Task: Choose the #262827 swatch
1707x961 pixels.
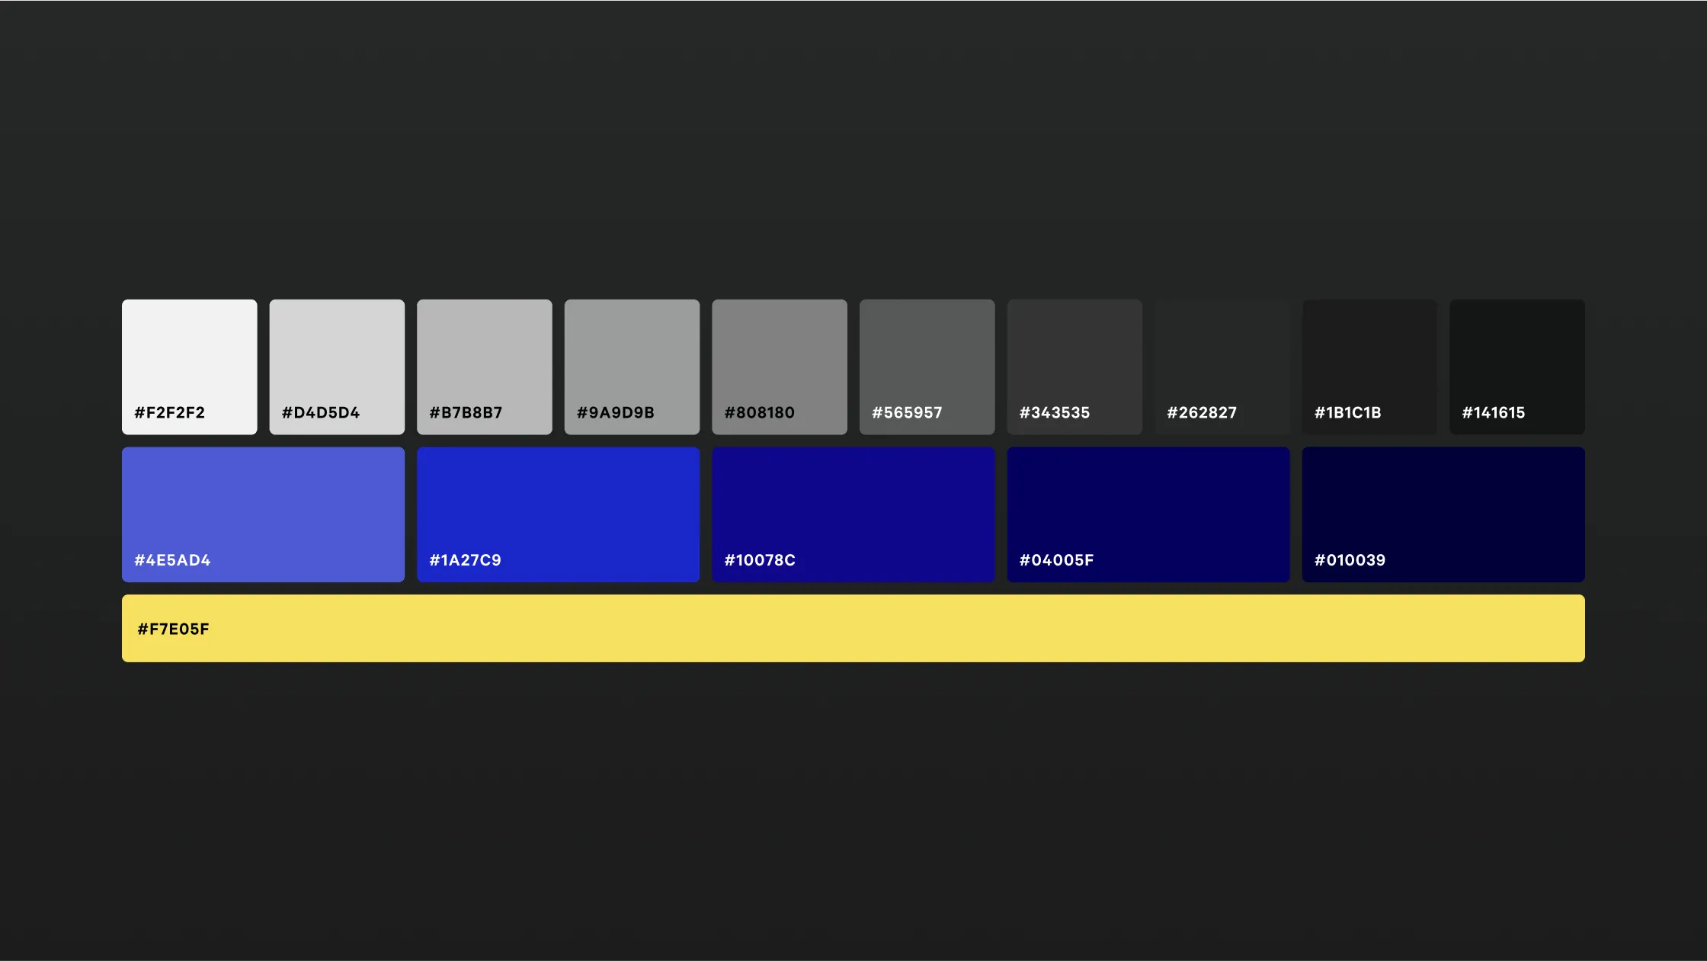Action: pyautogui.click(x=1222, y=358)
